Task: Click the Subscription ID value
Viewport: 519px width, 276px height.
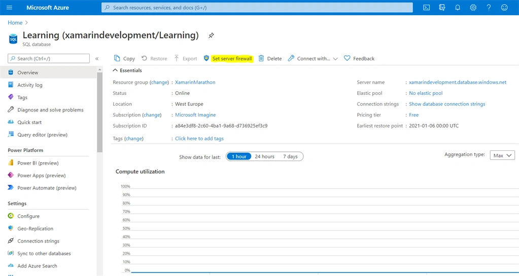Action: click(x=221, y=126)
